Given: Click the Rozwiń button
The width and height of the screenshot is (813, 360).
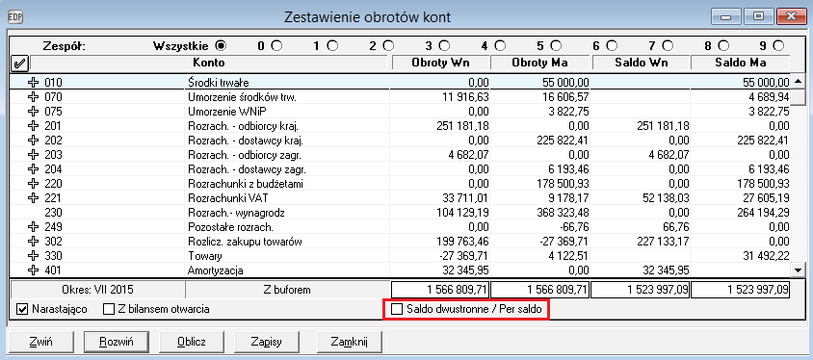Looking at the screenshot, I should pos(117,342).
